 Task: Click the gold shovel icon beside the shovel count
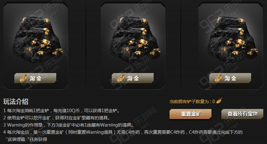[x=219, y=101]
